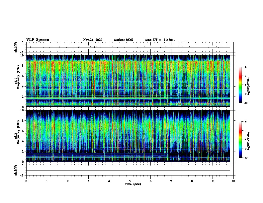Screen dimensions: 263x203
Task: Click inside the ch.1 spectrogram panel
Action: 128,81
